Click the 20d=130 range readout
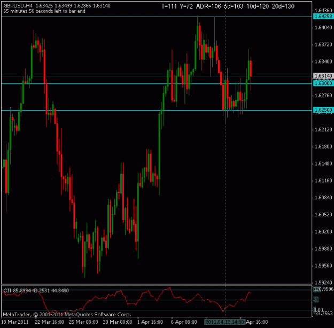Screen dimensions: 334x328 click(283, 6)
